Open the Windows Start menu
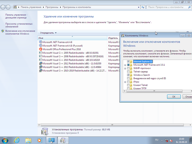The height and width of the screenshot is (144, 192). (x=5, y=140)
